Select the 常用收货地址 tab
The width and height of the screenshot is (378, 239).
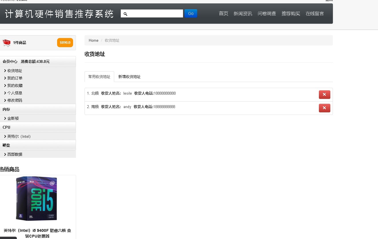(99, 77)
